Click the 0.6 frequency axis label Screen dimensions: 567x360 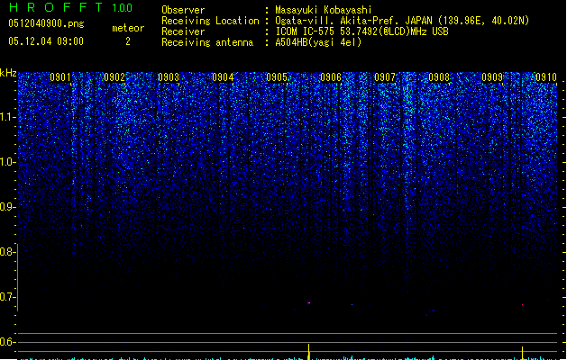coord(7,342)
